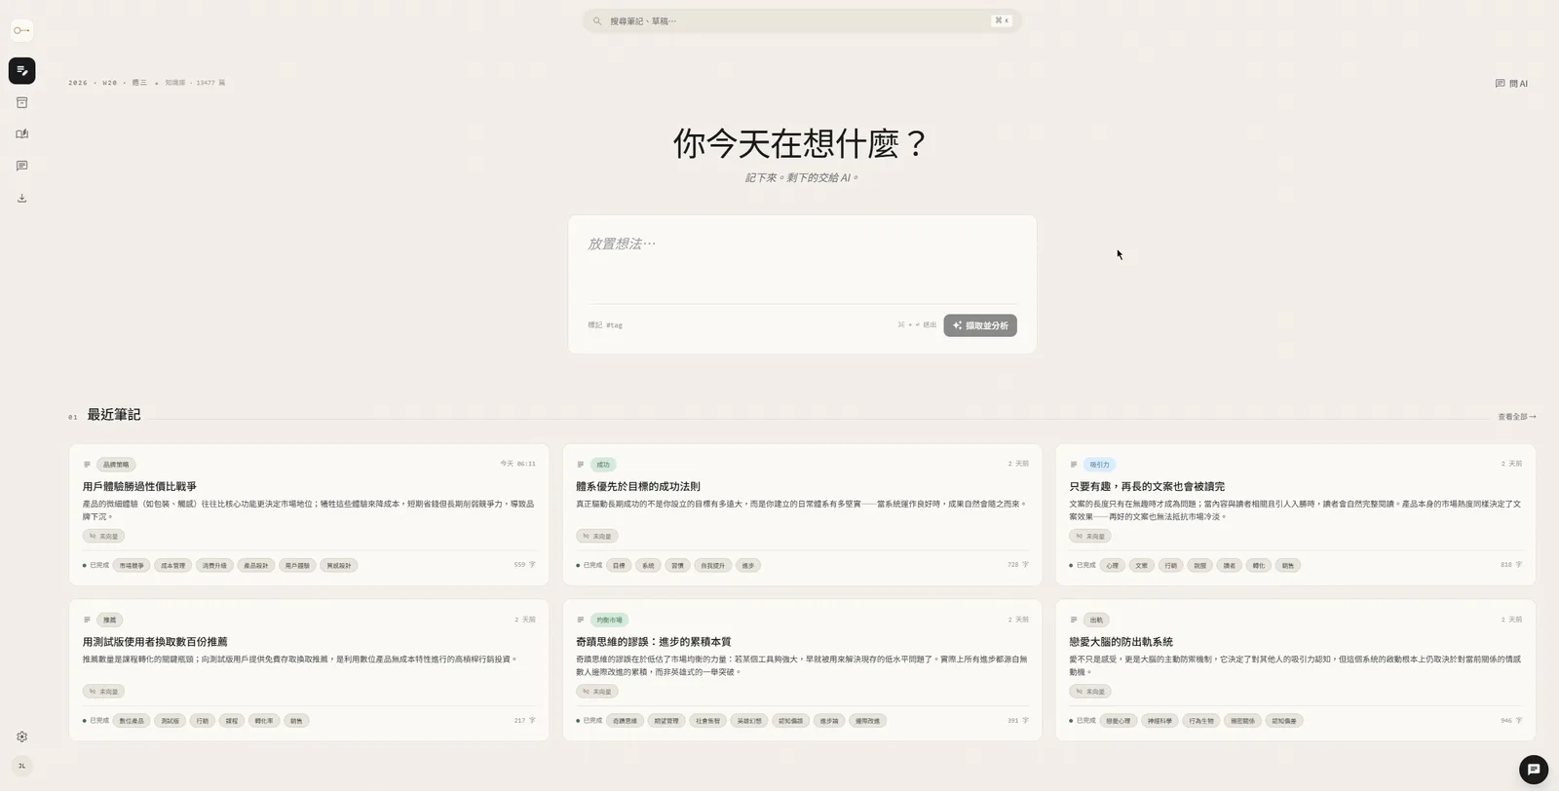Click the 數位產品 tag chip
Viewport: 1559px width, 791px height.
132,722
